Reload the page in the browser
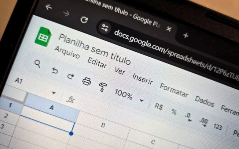The image size is (239, 149). click(x=84, y=20)
